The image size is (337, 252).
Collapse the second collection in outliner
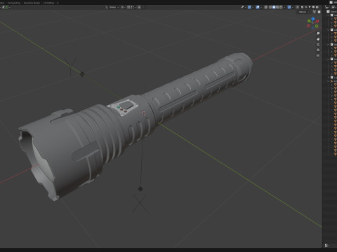(x=328, y=30)
